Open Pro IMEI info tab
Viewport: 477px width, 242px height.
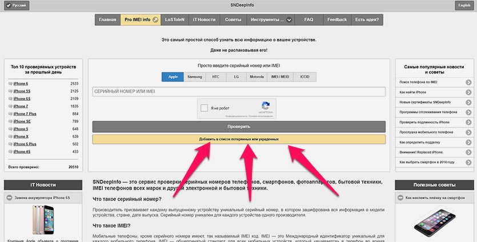141,20
